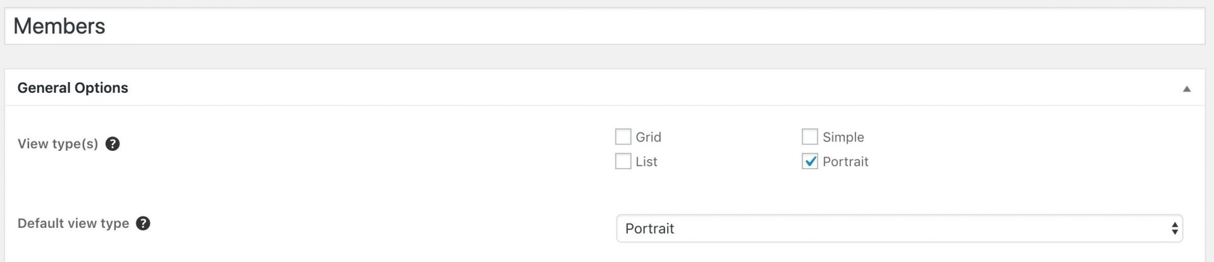Click the Portrait value in the select box
Screen dimensions: 1214x262
649,229
